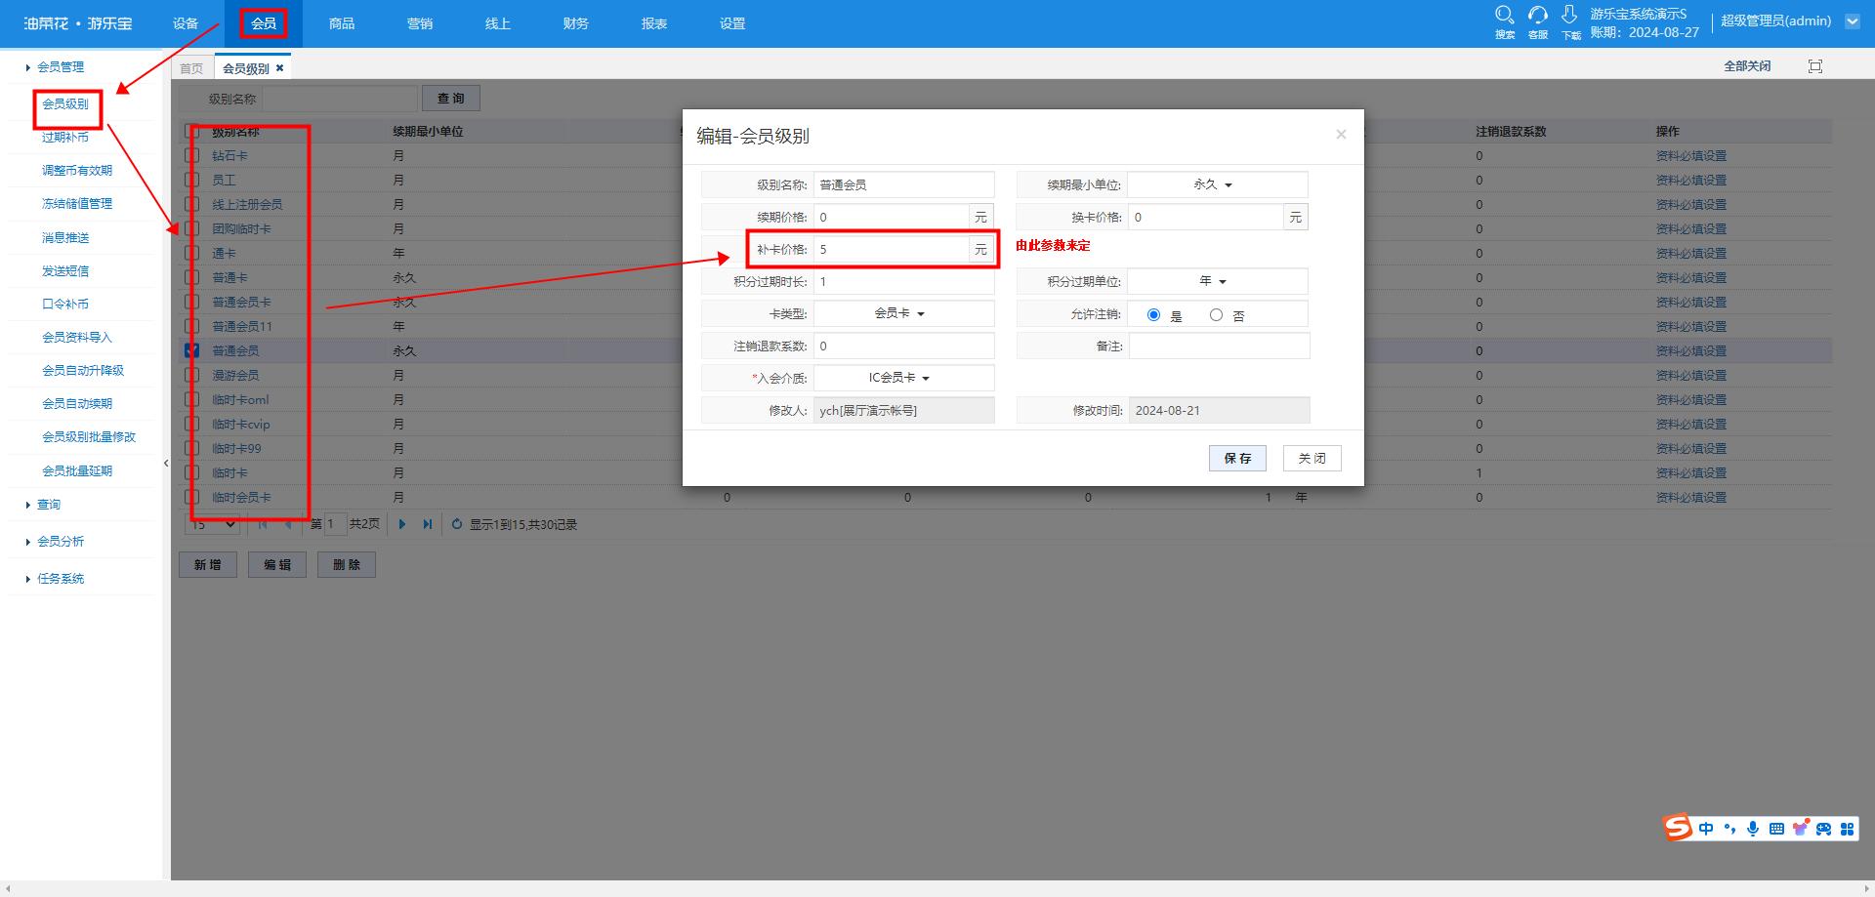Jump to last page of table
This screenshot has width=1875, height=897.
click(x=427, y=524)
